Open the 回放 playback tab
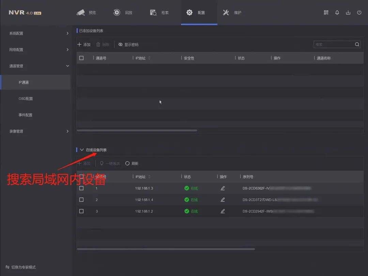The width and height of the screenshot is (368, 276). [123, 13]
